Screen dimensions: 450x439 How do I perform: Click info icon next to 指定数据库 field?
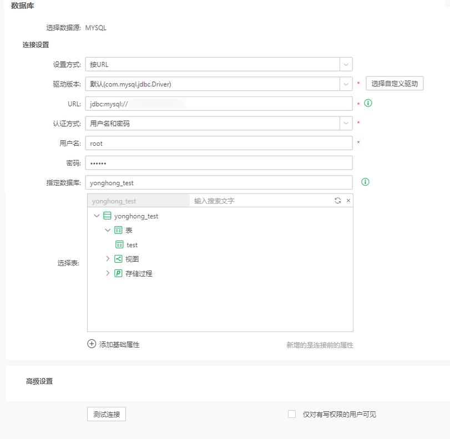coord(366,182)
